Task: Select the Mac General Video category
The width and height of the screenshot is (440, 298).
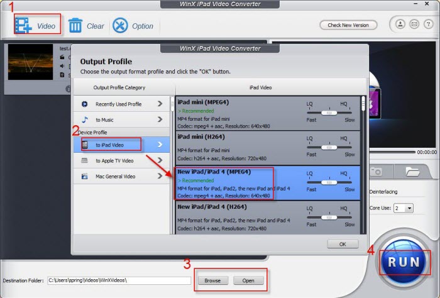Action: [x=122, y=176]
